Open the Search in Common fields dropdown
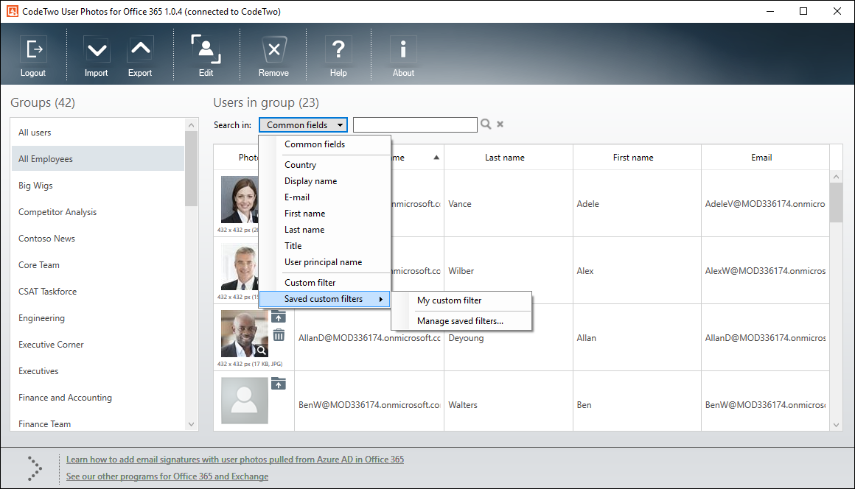This screenshot has width=855, height=489. tap(303, 124)
